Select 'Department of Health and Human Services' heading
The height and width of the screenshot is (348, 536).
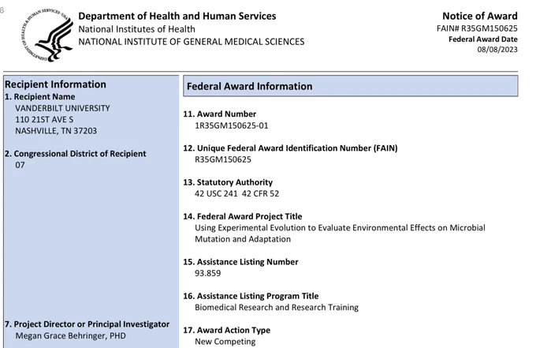pos(177,16)
